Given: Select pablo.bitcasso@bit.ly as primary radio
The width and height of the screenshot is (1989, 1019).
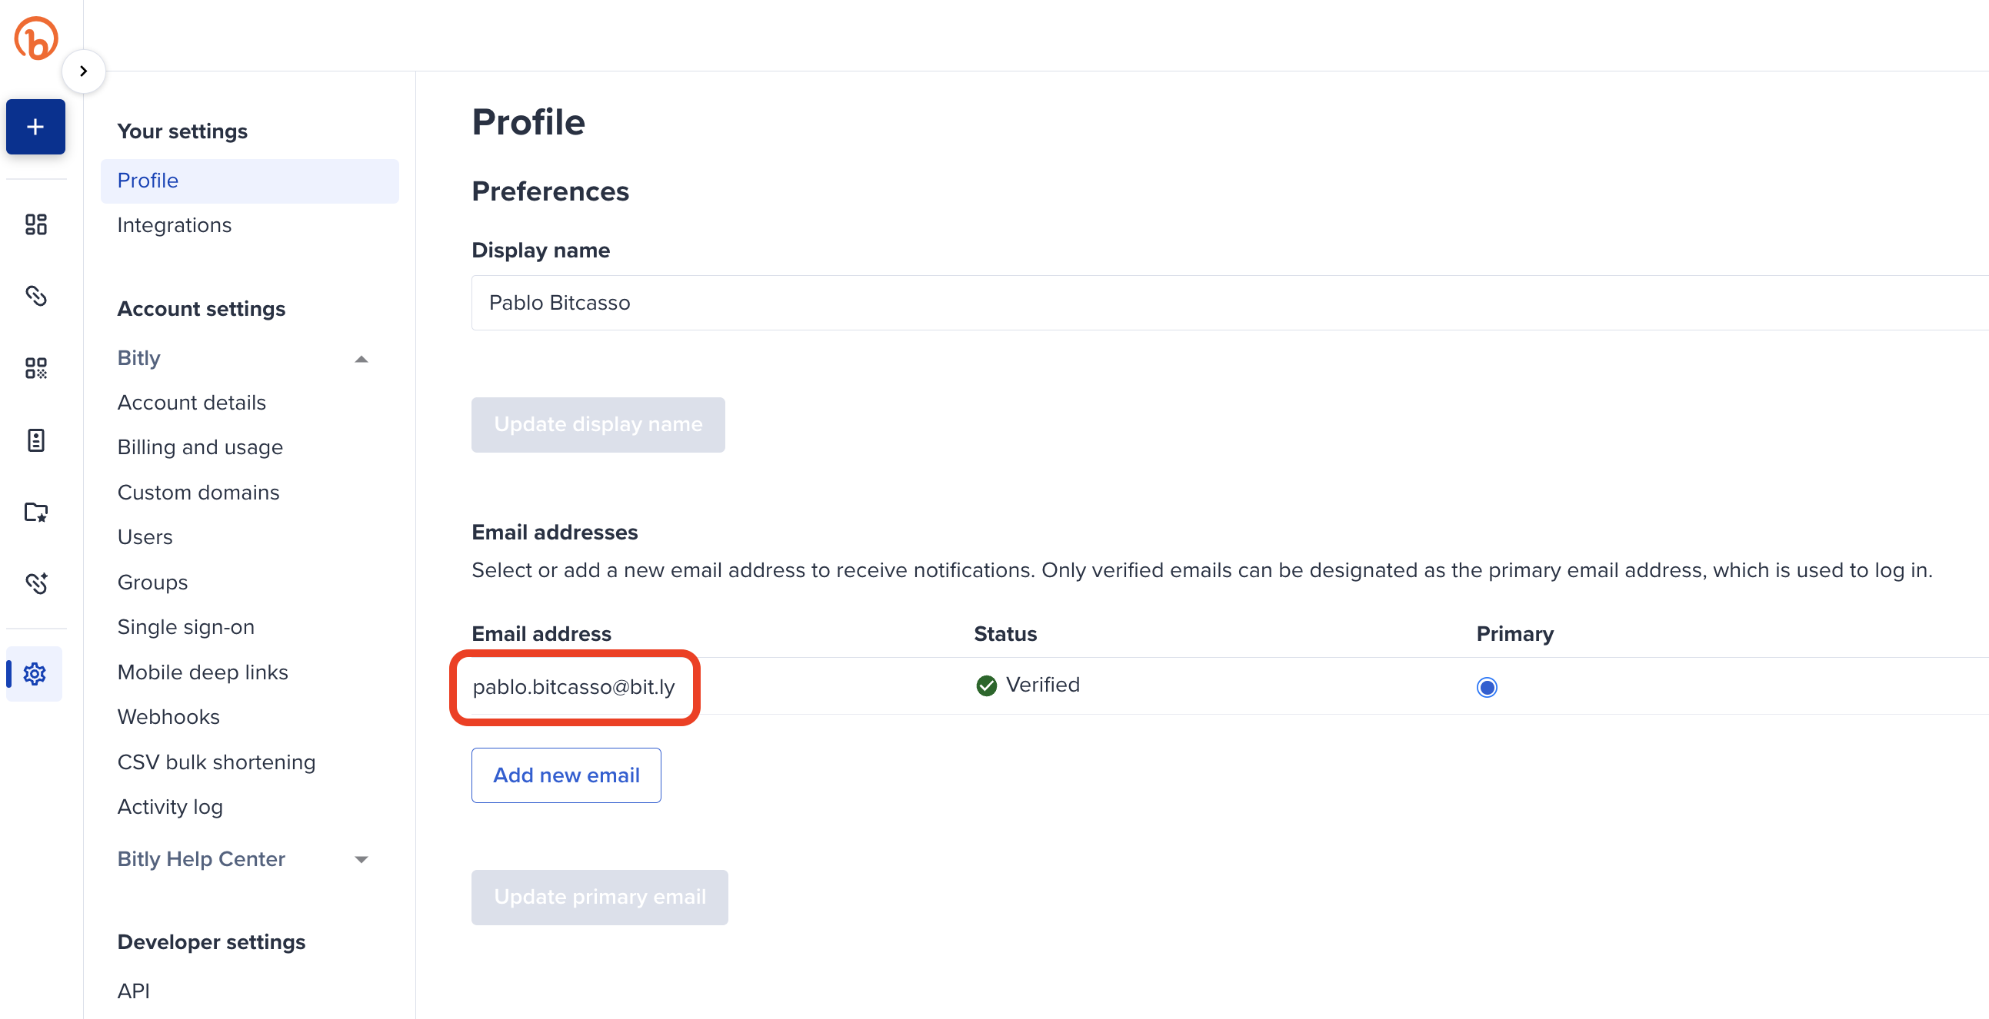Looking at the screenshot, I should click(1486, 686).
